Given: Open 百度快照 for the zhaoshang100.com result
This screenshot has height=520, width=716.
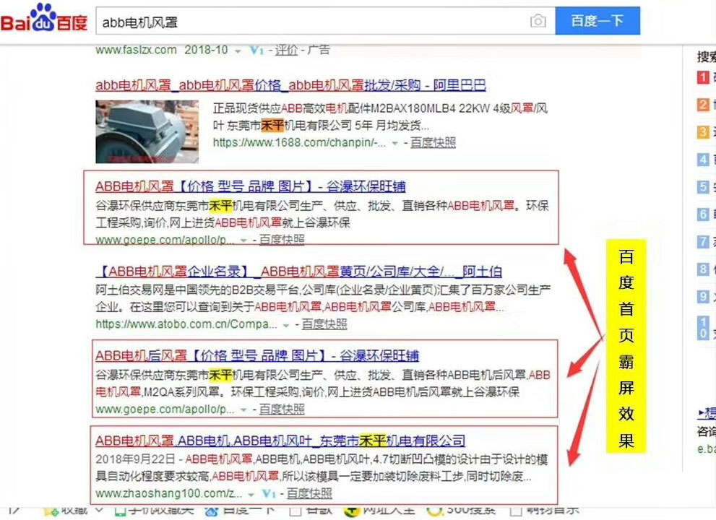Looking at the screenshot, I should tap(309, 494).
